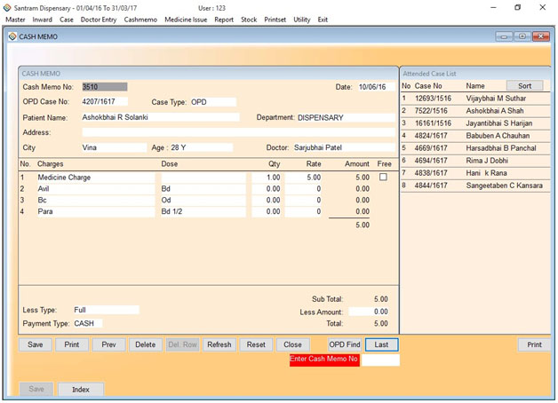Open the Medicine Issue menu
Image resolution: width=558 pixels, height=403 pixels.
click(x=186, y=19)
